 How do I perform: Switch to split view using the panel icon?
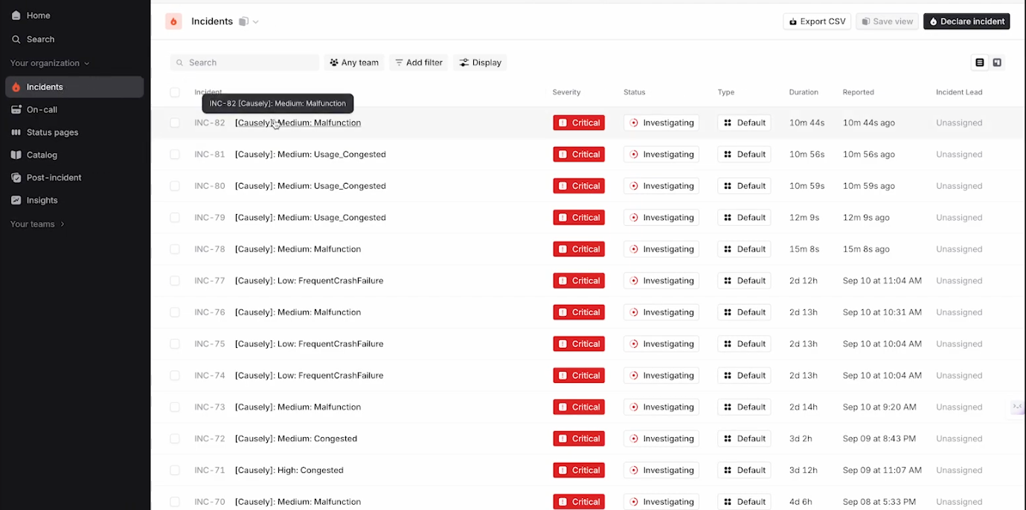pos(997,62)
